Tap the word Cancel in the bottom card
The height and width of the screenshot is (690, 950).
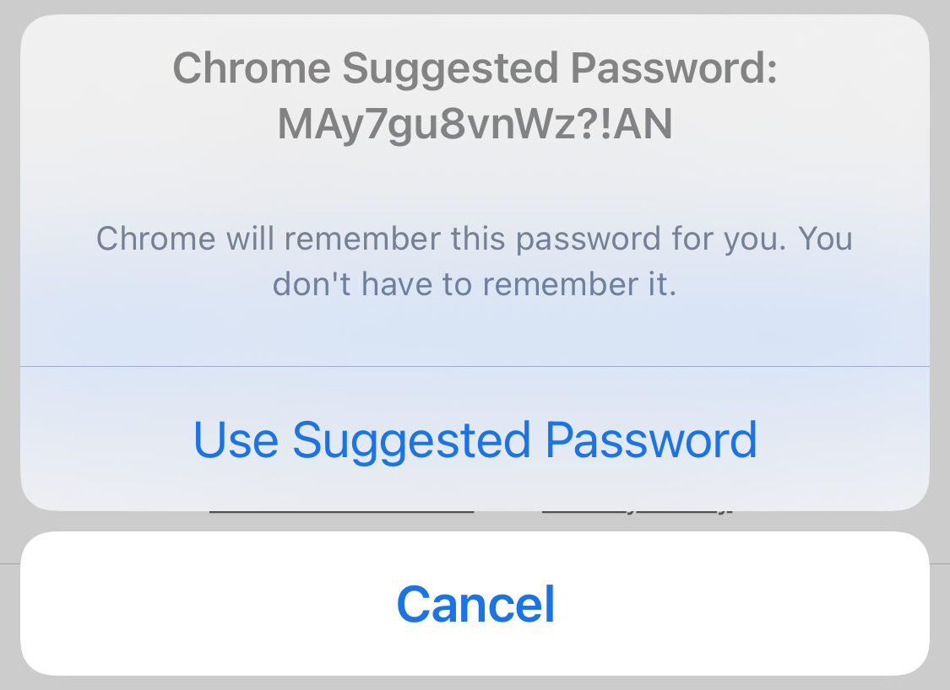click(475, 603)
